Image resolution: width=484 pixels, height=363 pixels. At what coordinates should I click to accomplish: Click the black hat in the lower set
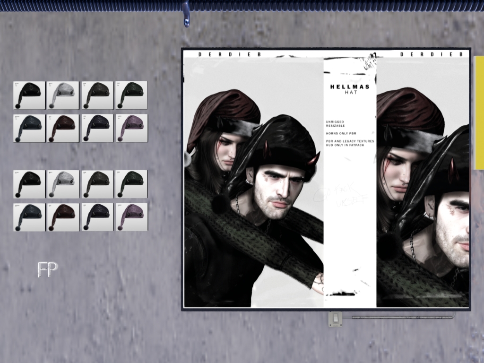[x=29, y=184]
